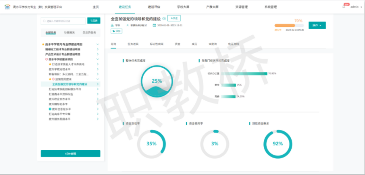Image resolution: width=365 pixels, height=175 pixels.
Task: Open the notification bell with 99+ badge
Action: pos(344,7)
